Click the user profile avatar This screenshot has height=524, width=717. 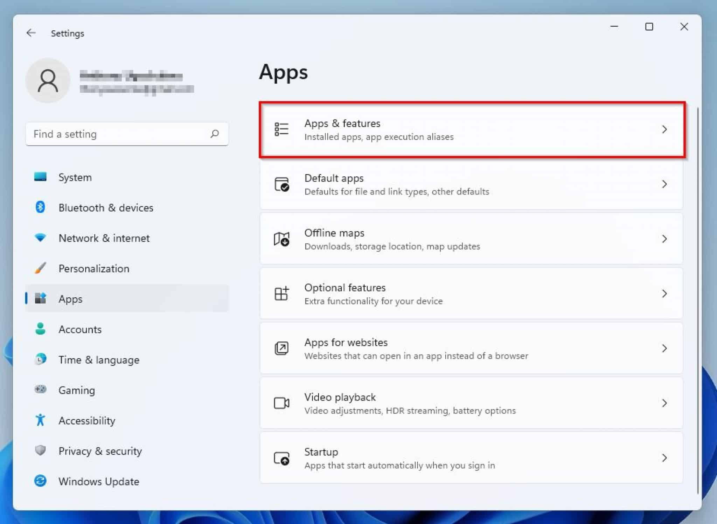(x=48, y=80)
